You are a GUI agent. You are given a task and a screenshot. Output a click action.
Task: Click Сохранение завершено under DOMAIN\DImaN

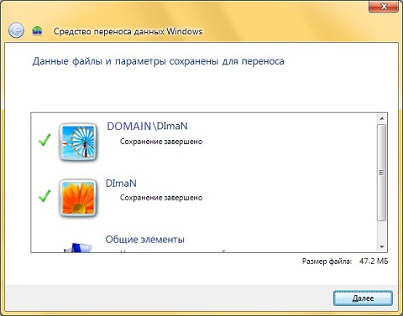[161, 142]
